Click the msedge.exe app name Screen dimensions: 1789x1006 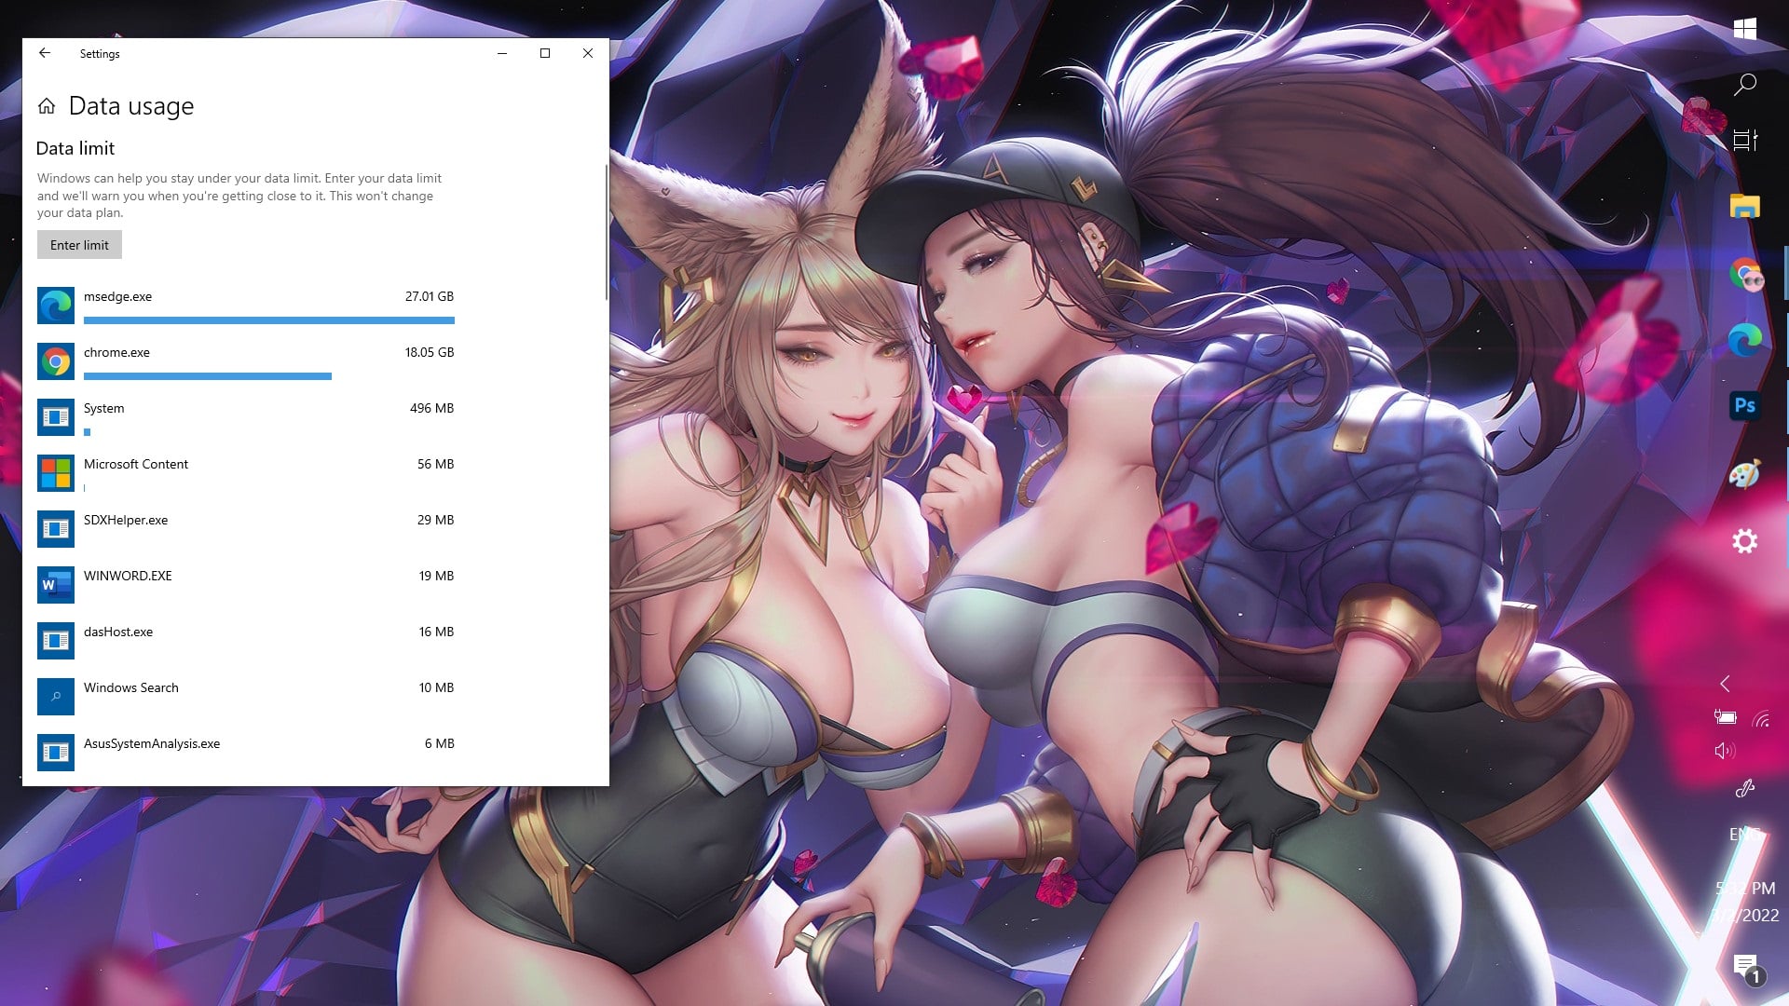pyautogui.click(x=117, y=296)
